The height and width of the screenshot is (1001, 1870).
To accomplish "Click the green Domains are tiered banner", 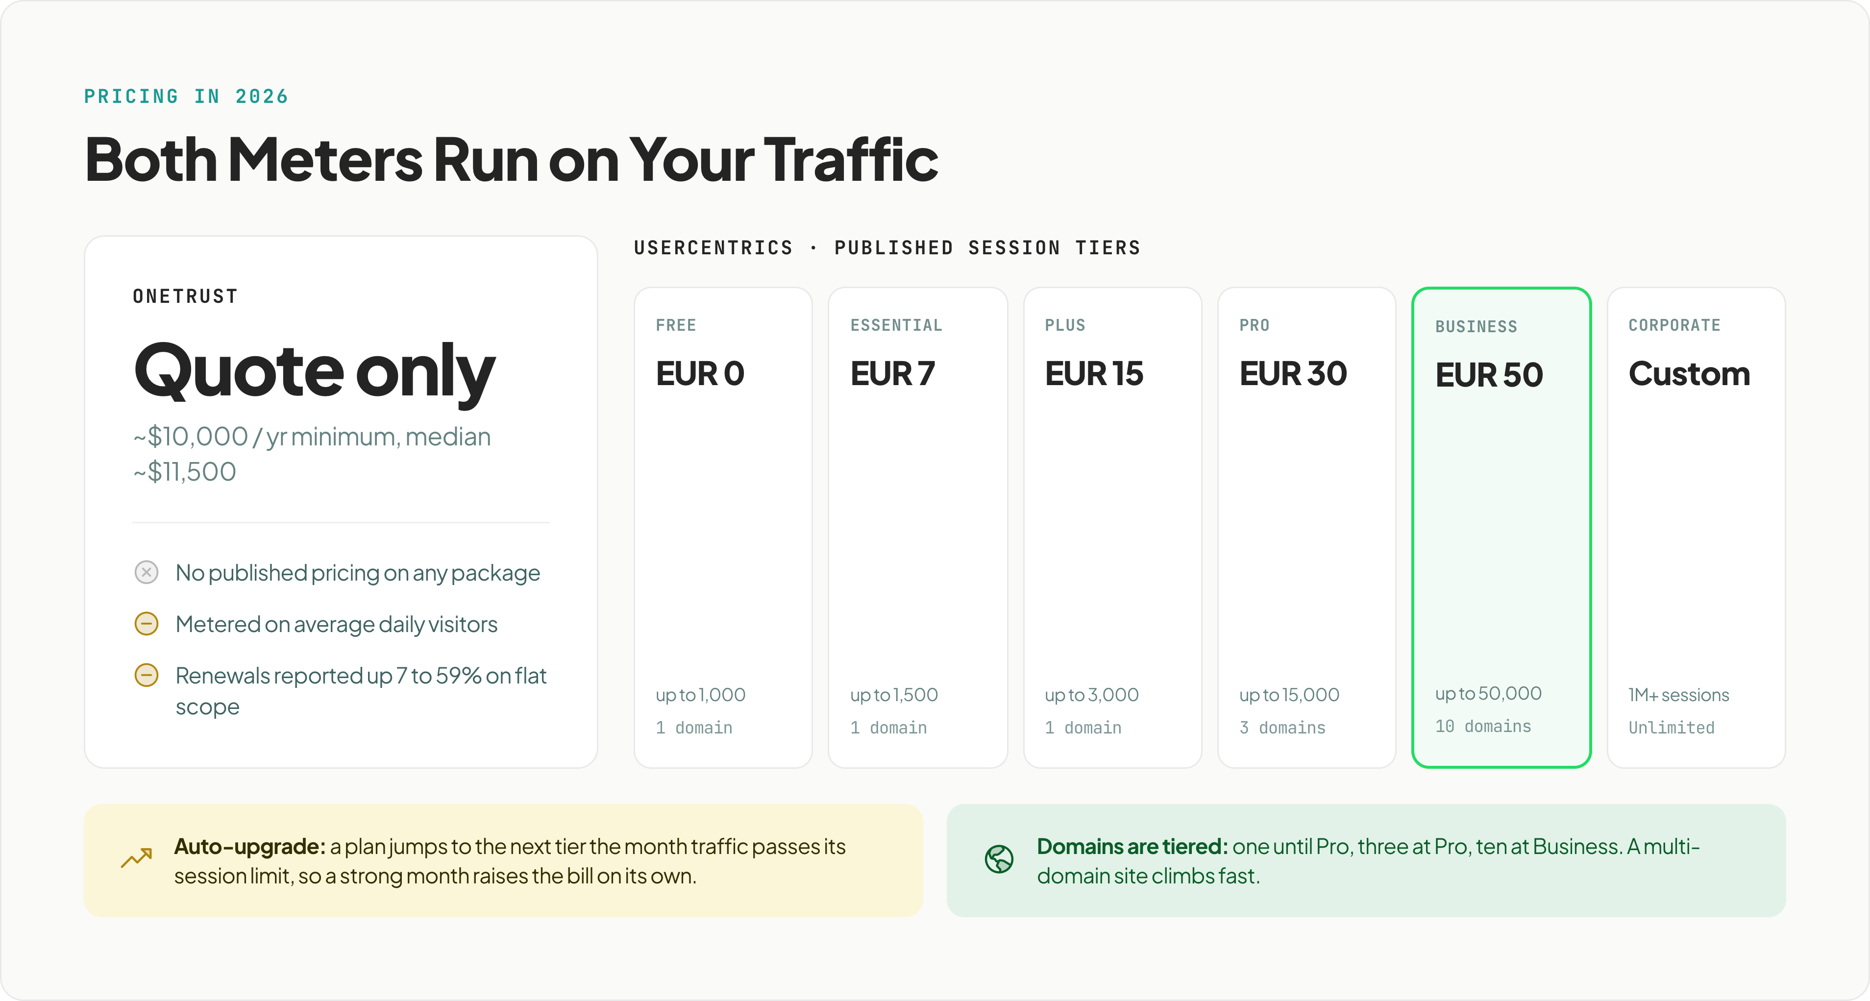I will (x=1366, y=860).
